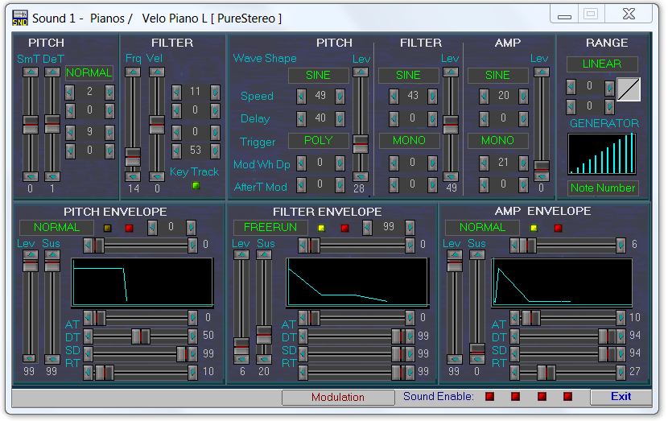Open the pitch Trigger POLY selector

319,141
